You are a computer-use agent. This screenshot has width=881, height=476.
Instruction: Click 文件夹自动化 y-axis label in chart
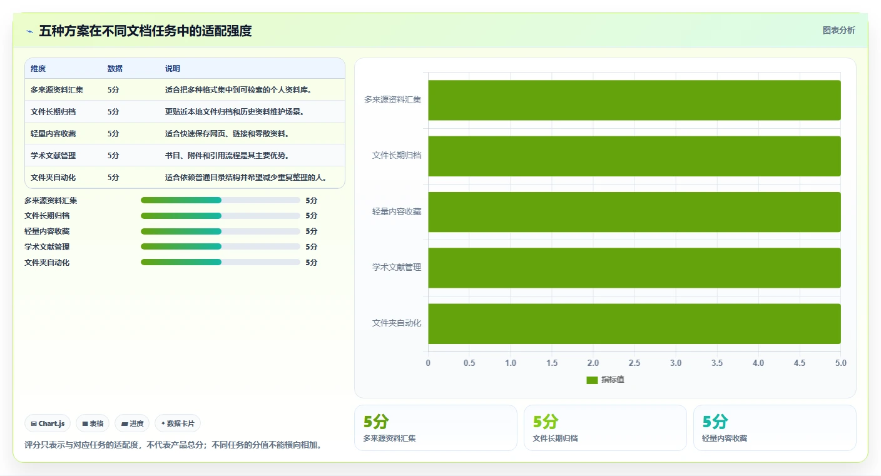397,323
